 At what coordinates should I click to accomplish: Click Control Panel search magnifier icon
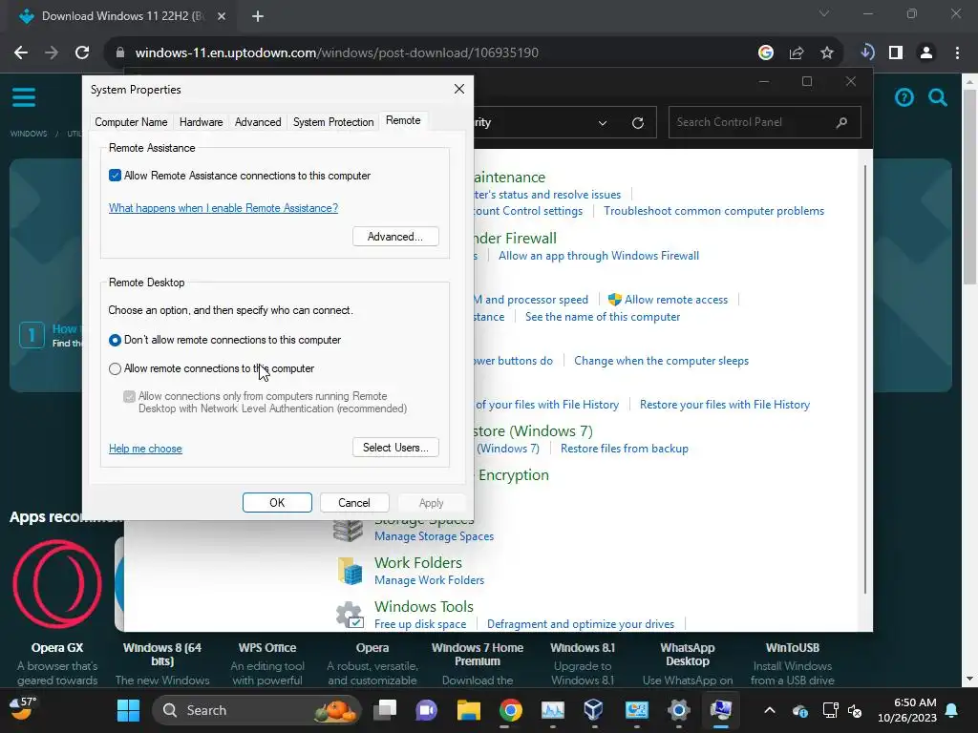click(841, 122)
